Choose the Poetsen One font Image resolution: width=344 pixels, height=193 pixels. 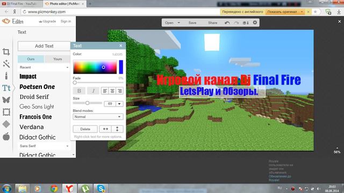(37, 87)
